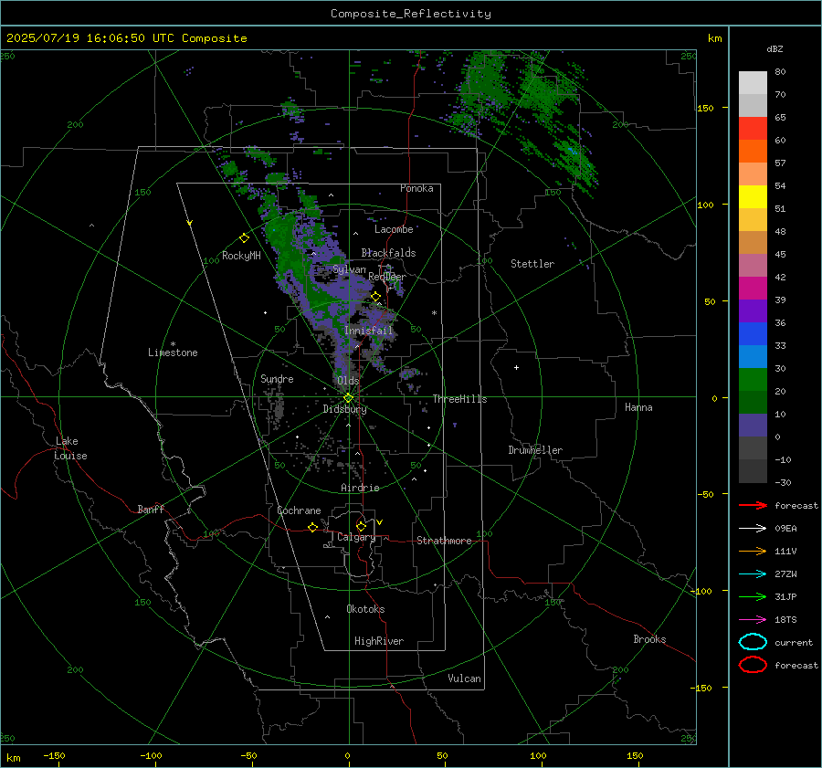This screenshot has height=768, width=822.
Task: Click the Calgary city label
Action: tap(356, 537)
